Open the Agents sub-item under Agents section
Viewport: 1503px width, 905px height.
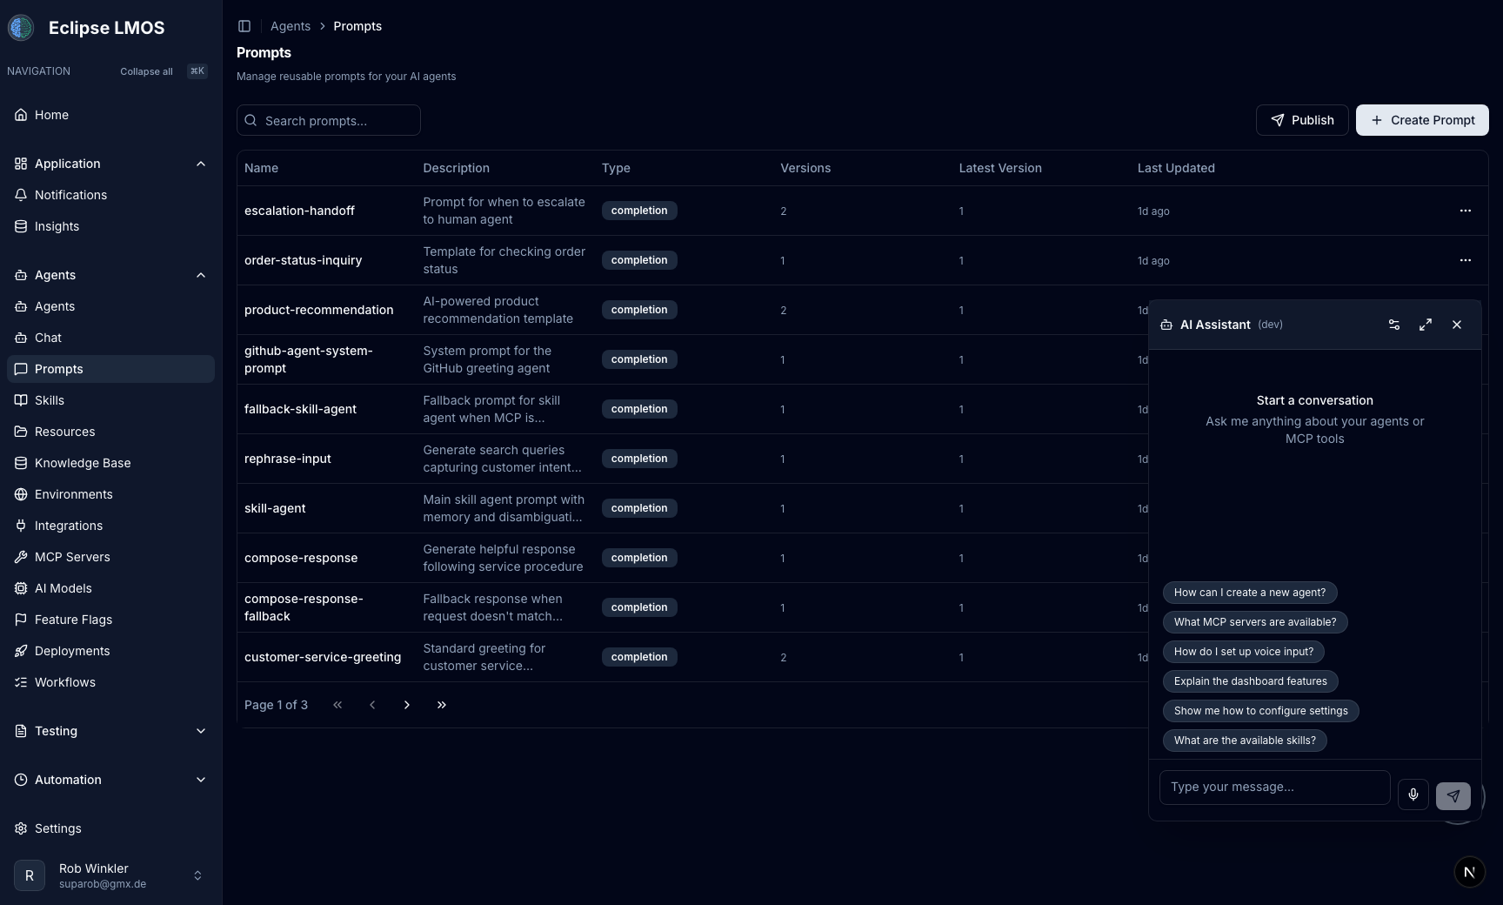[x=110, y=306]
